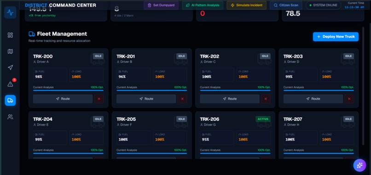The image size is (371, 175).
Task: Click the TRK-207 card title
Action: tap(293, 119)
